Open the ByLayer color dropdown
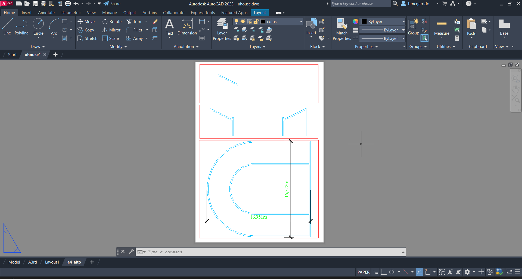Image resolution: width=522 pixels, height=279 pixels. tap(403, 21)
